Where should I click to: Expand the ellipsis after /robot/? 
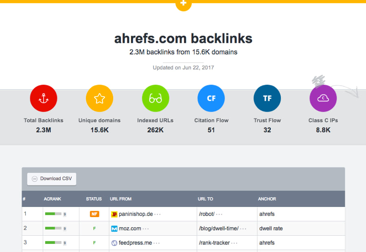tap(219, 215)
